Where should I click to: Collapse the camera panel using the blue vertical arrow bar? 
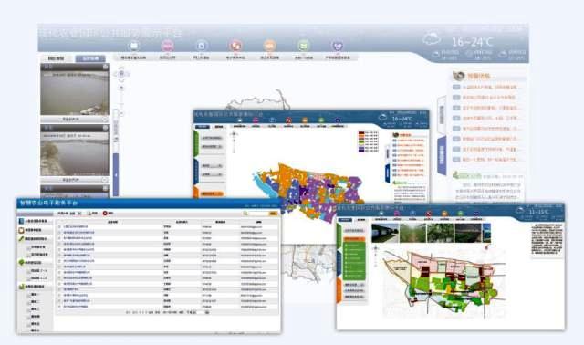click(116, 174)
